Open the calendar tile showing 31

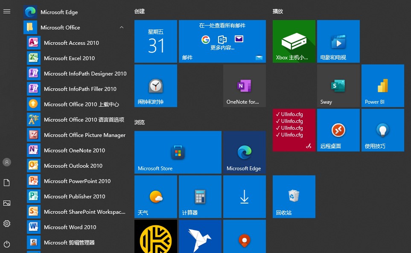point(155,41)
